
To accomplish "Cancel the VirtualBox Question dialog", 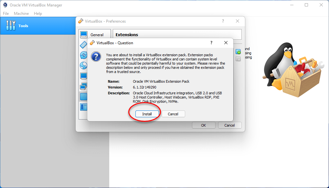I will click(173, 114).
